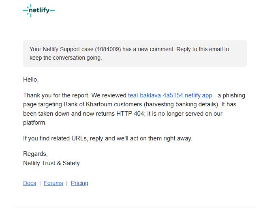Click the word 'platform.' ending the paragraph
This screenshot has width=263, height=209.
point(35,123)
